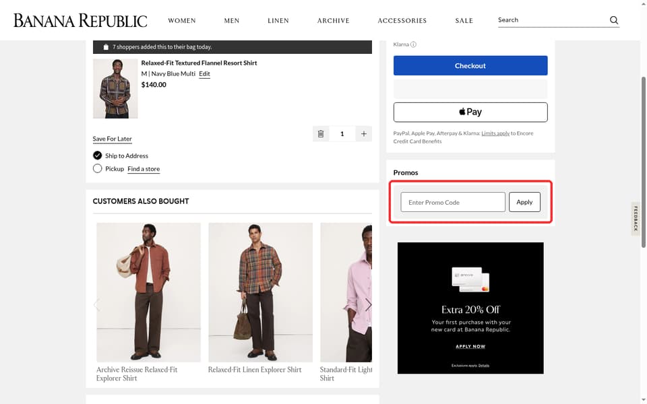Viewport: 647px width, 404px height.
Task: Open the Flannel Resort Shirt thumbnail
Action: (115, 89)
